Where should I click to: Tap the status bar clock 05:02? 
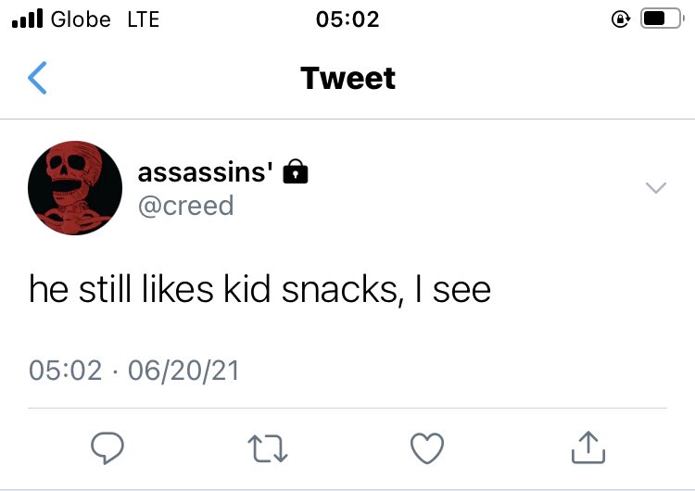[x=347, y=19]
